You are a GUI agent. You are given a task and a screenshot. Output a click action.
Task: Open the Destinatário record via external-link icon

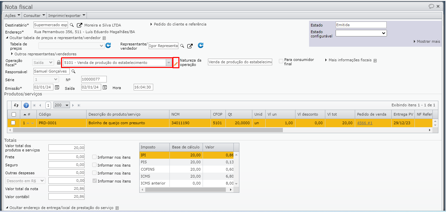(x=80, y=25)
